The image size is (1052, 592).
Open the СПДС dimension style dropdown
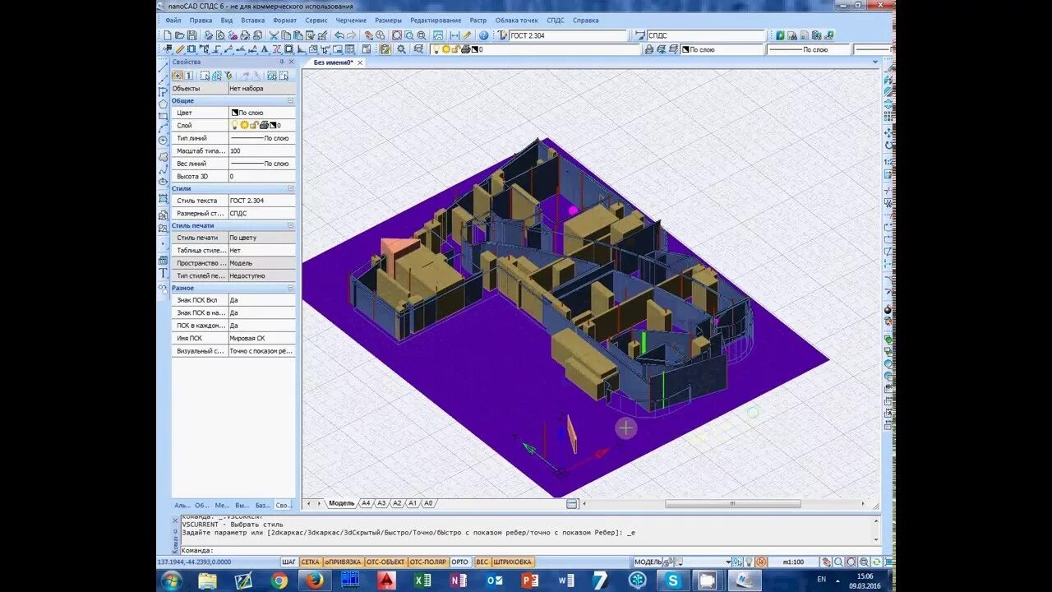pos(706,35)
